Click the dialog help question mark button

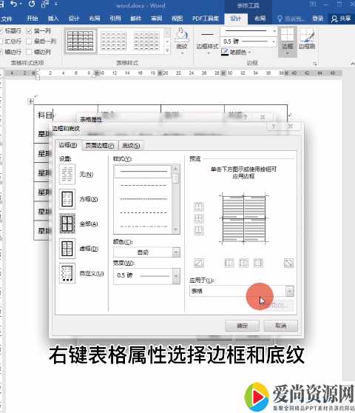(x=274, y=127)
